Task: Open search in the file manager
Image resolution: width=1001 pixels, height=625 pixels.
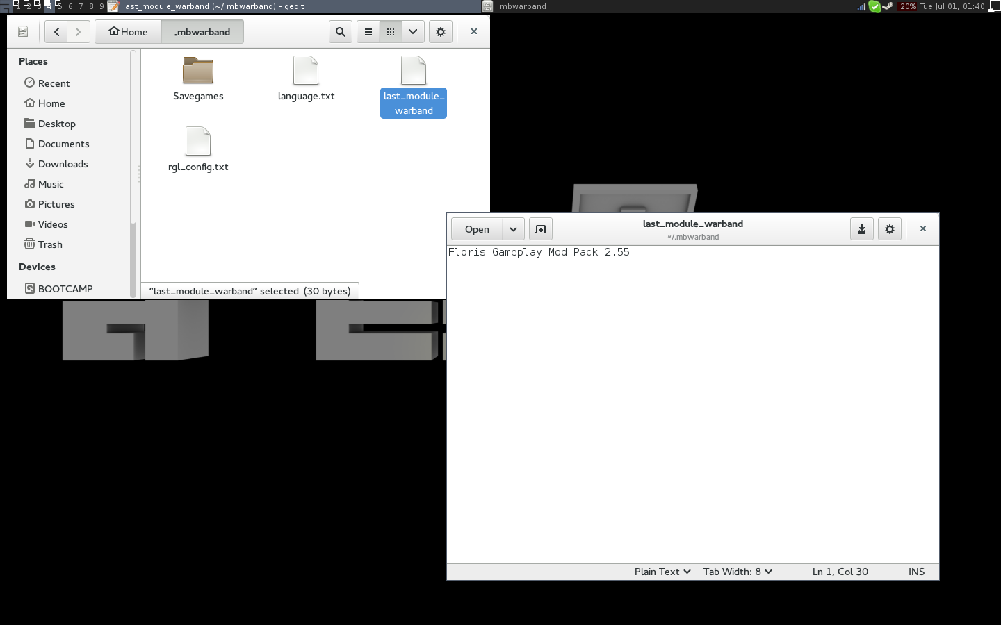Action: (341, 32)
